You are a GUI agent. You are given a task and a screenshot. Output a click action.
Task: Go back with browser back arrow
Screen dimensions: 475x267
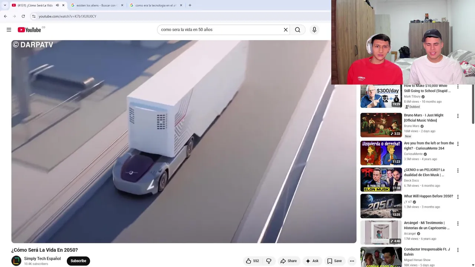point(5,16)
